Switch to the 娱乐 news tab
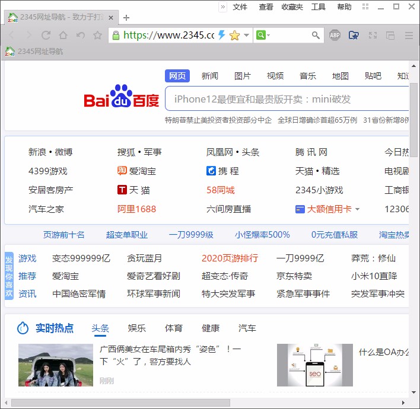Viewport: 420px width, 409px height. [x=136, y=328]
